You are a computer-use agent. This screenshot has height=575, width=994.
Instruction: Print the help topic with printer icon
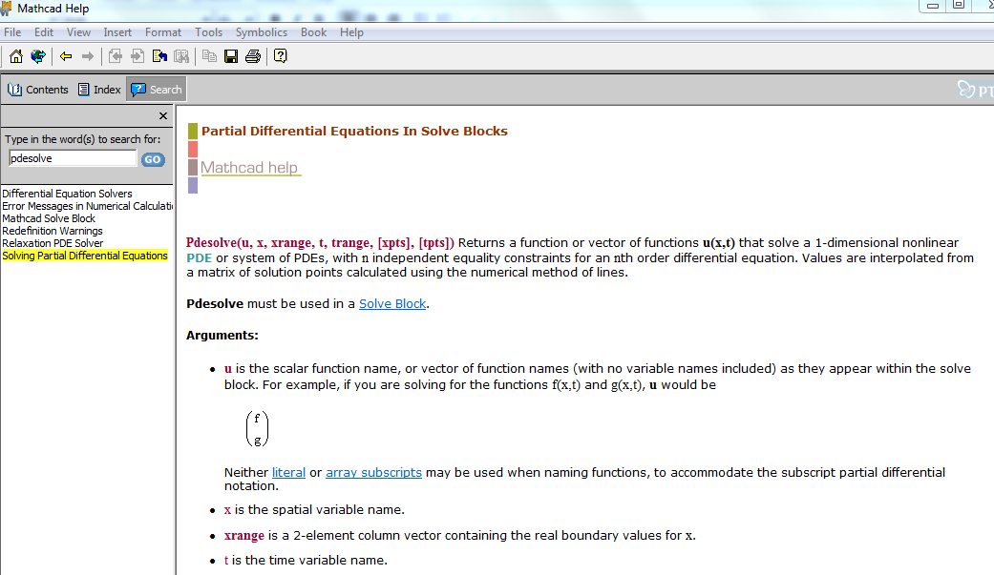tap(253, 56)
